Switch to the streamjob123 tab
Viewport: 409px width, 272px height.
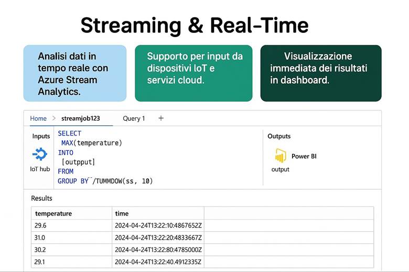[80, 119]
